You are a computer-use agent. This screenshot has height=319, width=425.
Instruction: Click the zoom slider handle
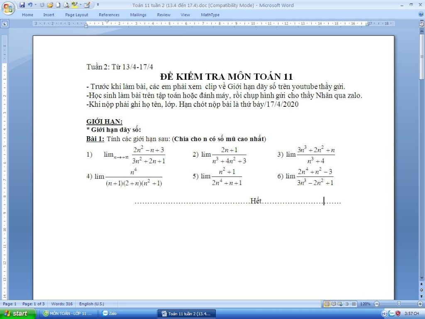coord(398,304)
